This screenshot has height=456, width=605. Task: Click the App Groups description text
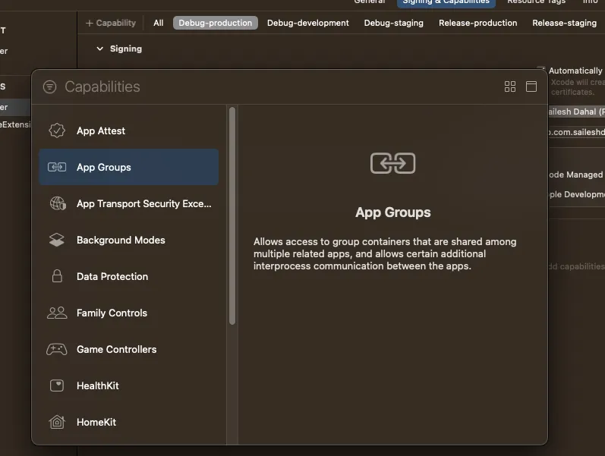coord(385,254)
